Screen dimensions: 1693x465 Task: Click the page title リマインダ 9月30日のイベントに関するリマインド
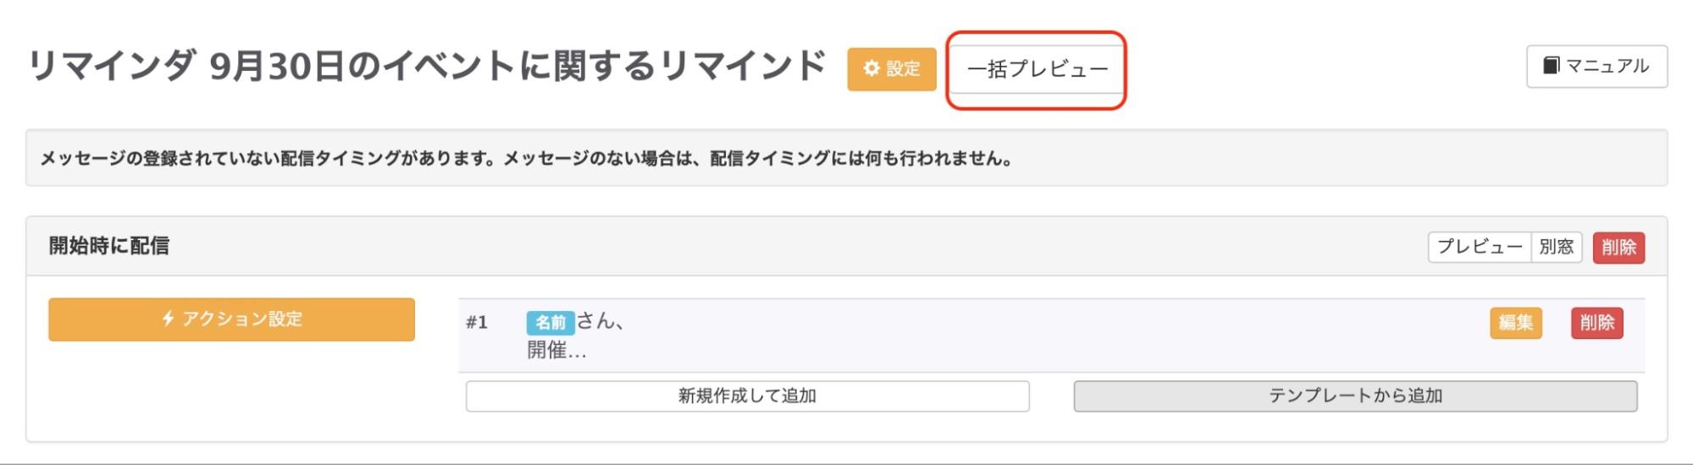[428, 66]
